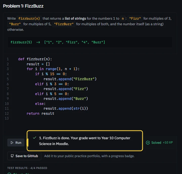Image resolution: width=182 pixels, height=174 pixels.
Task: Click line number 1 in editor gutter
Action: [8, 59]
